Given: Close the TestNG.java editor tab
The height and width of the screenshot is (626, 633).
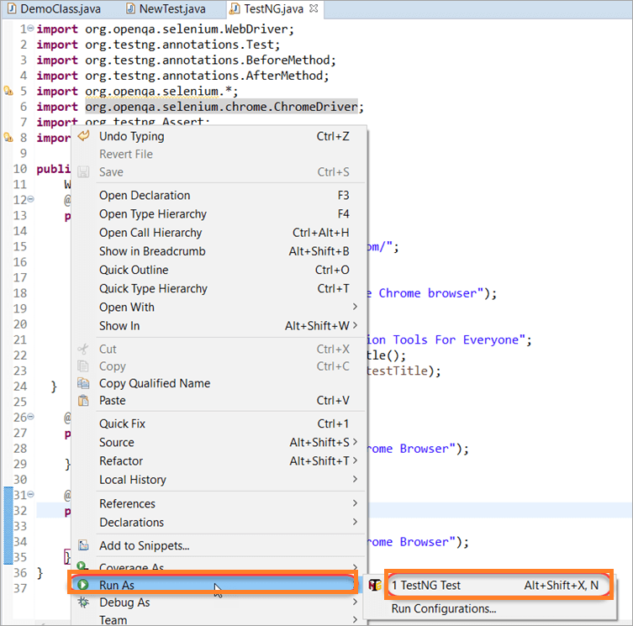Looking at the screenshot, I should 313,9.
